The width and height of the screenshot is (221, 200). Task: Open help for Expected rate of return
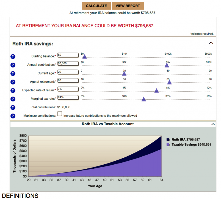point(13,91)
